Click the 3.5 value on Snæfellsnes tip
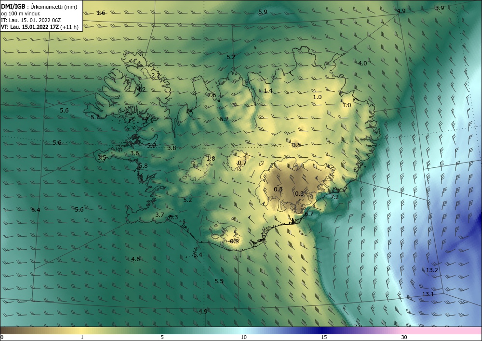 click(x=102, y=158)
